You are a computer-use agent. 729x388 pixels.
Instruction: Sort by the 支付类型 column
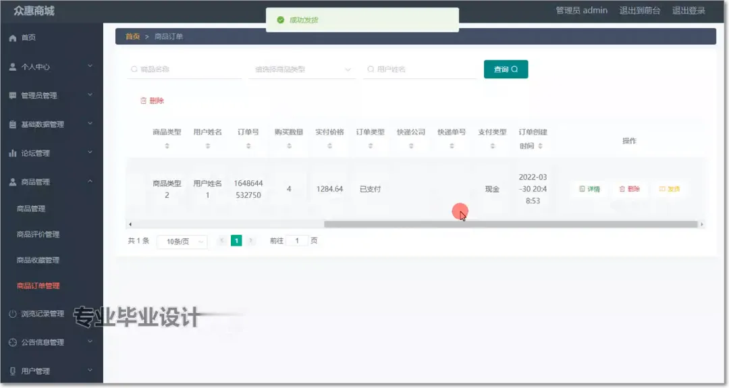(x=492, y=146)
